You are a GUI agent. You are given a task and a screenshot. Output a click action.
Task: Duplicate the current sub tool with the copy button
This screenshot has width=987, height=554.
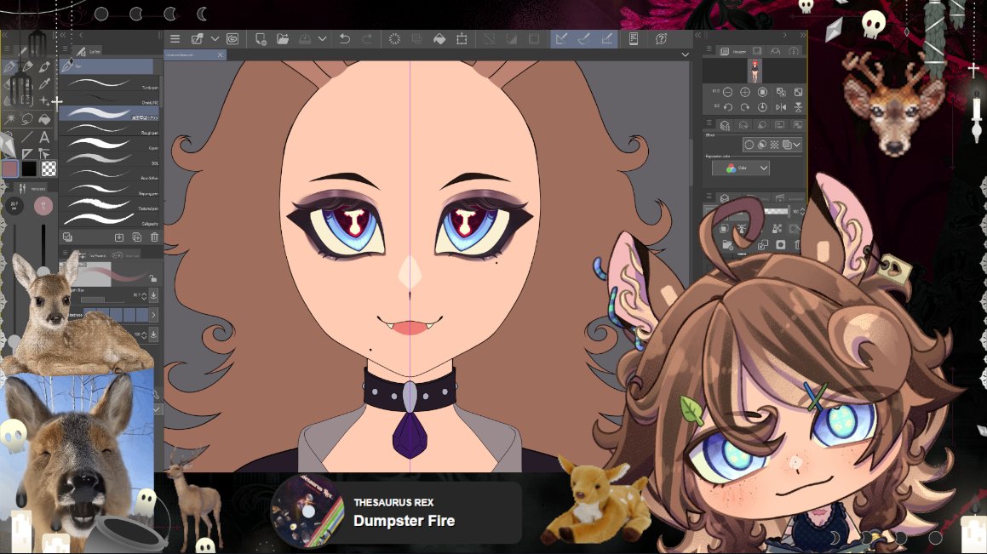(x=137, y=237)
